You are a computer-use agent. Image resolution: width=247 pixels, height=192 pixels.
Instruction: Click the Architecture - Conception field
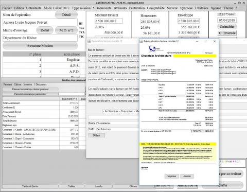point(121,111)
